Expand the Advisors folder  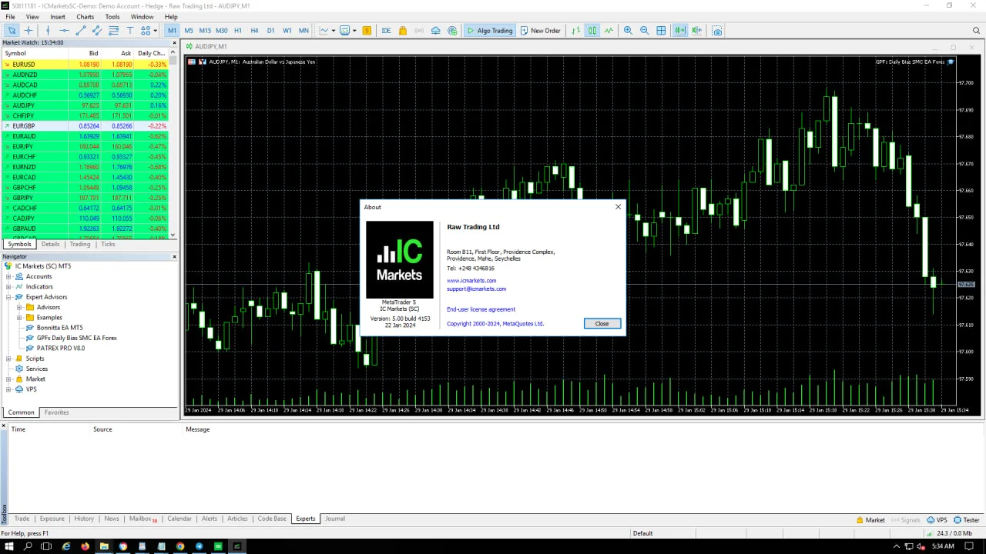coord(19,307)
